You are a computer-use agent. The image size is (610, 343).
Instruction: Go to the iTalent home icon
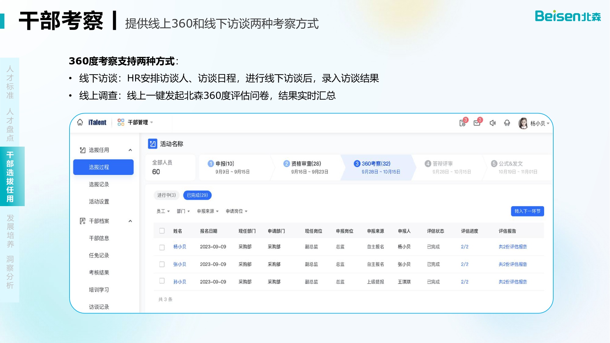[80, 122]
